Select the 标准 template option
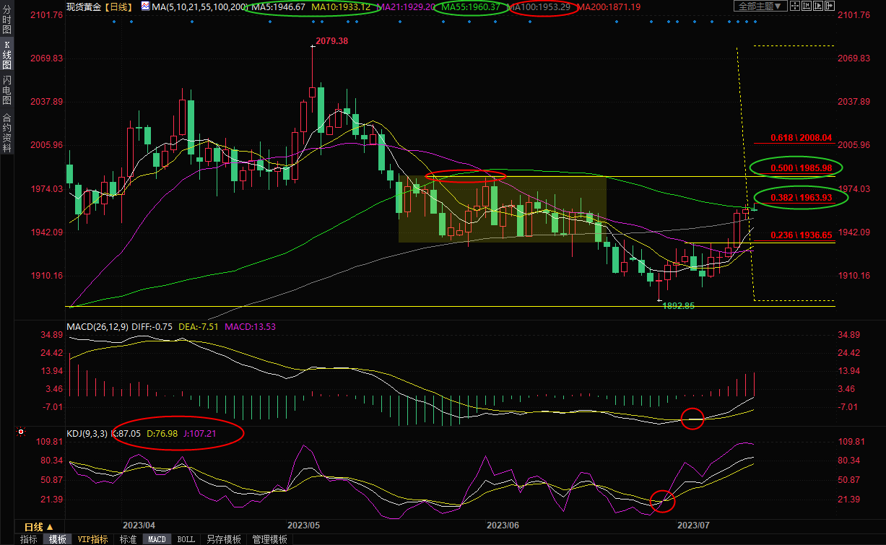The image size is (886, 545). tap(128, 539)
